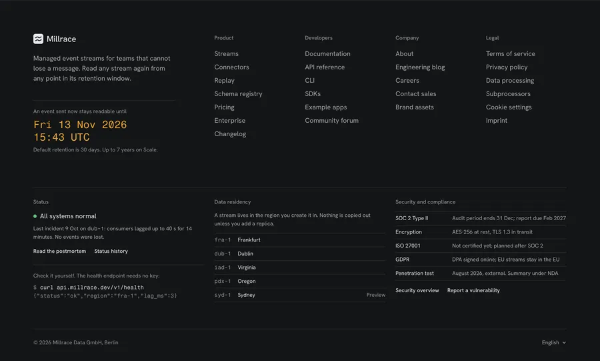Read the Engineering blog

click(420, 67)
